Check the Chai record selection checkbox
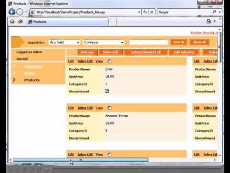 click(x=109, y=61)
